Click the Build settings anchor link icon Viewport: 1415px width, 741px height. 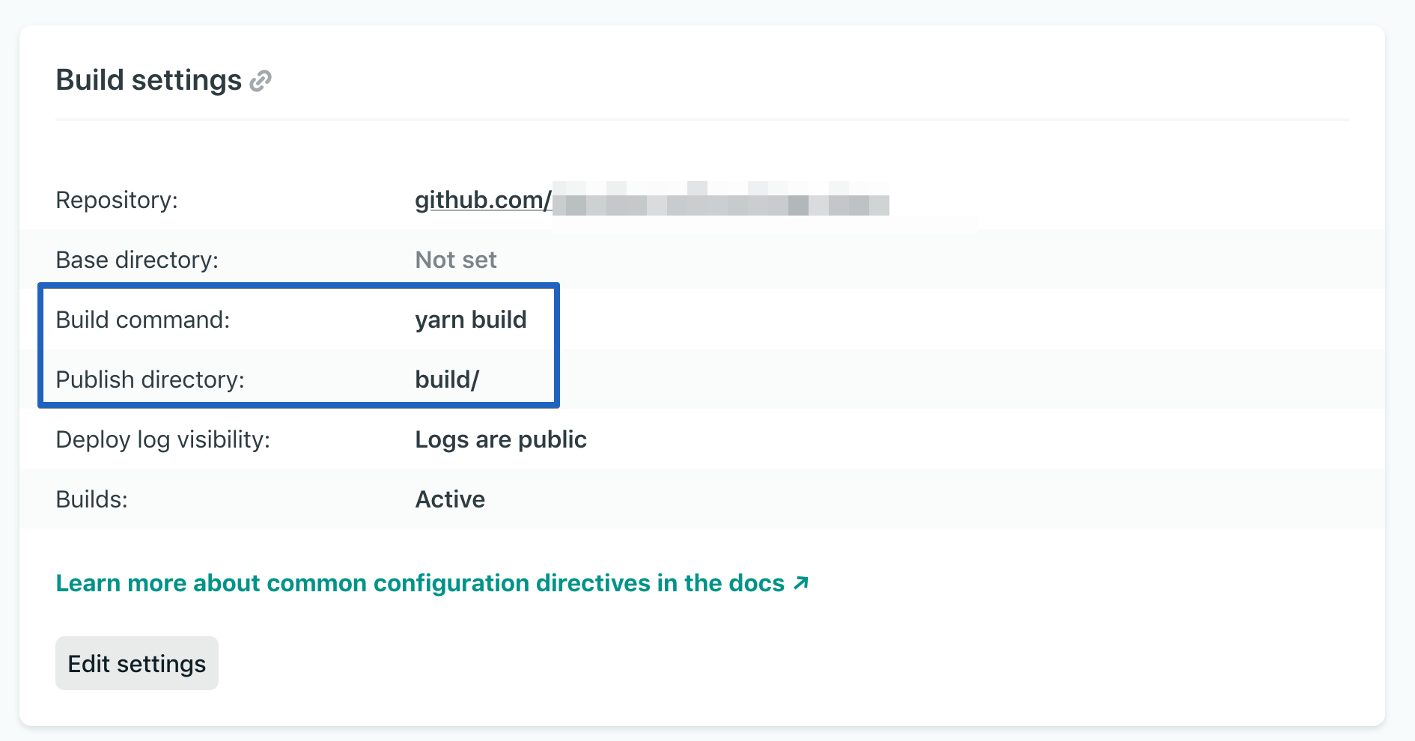[261, 79]
